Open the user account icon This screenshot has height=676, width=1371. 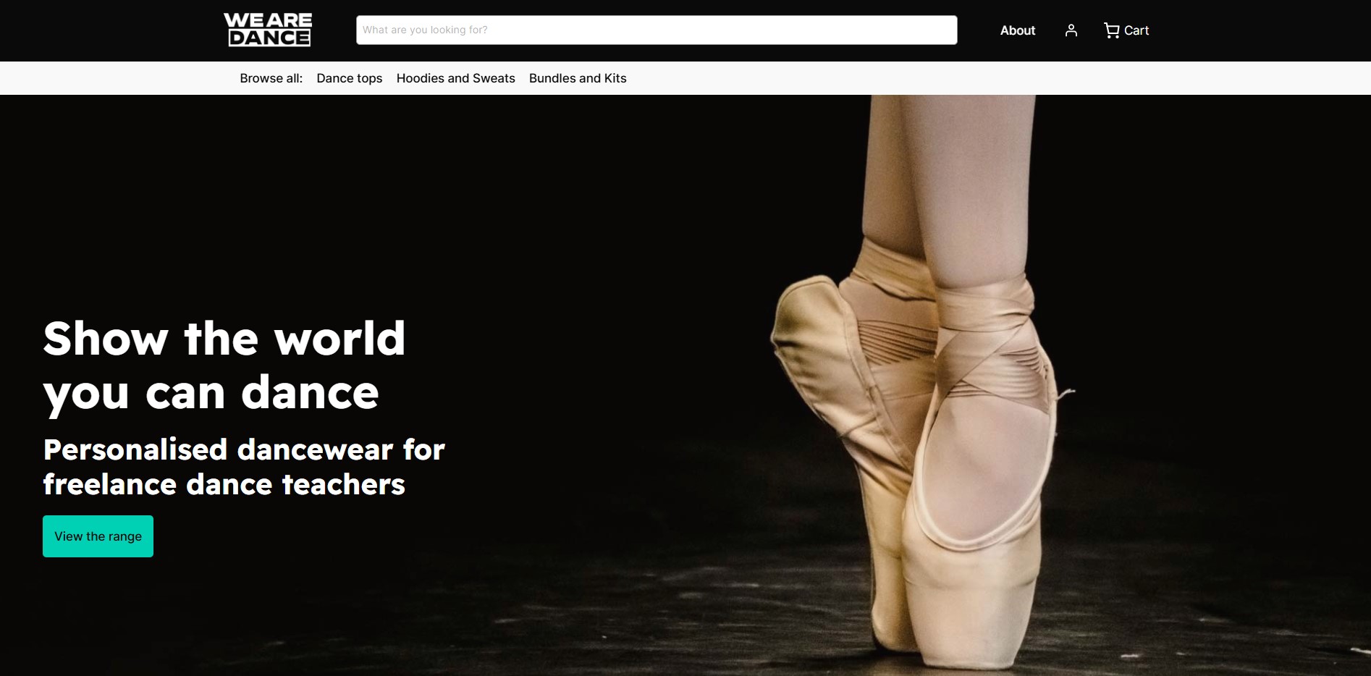[x=1071, y=30]
